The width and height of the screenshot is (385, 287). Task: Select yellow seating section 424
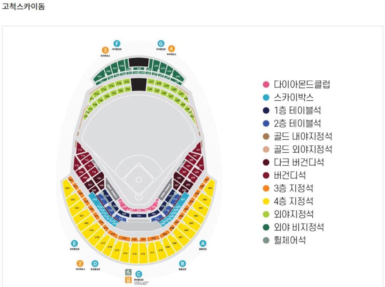67,188
